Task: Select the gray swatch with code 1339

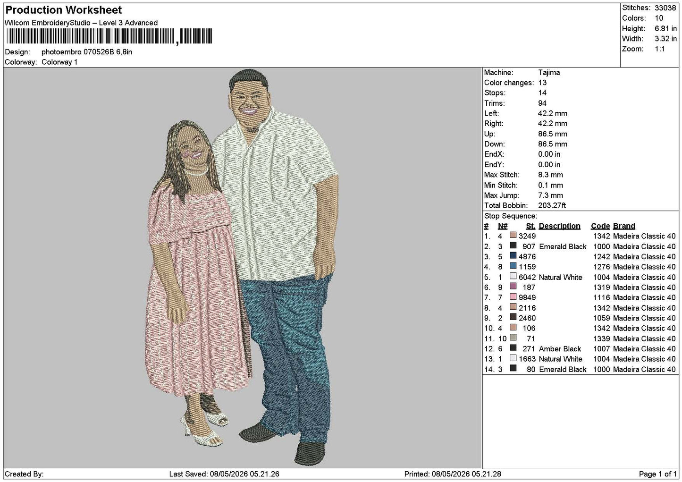Action: 513,338
